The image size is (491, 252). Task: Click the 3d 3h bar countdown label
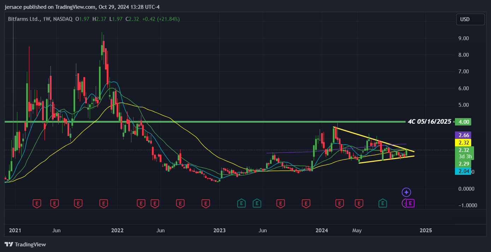[465, 156]
